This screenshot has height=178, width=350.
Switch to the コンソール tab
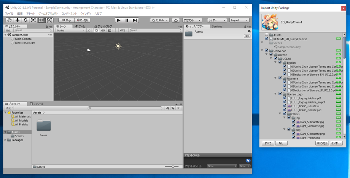[x=37, y=104]
